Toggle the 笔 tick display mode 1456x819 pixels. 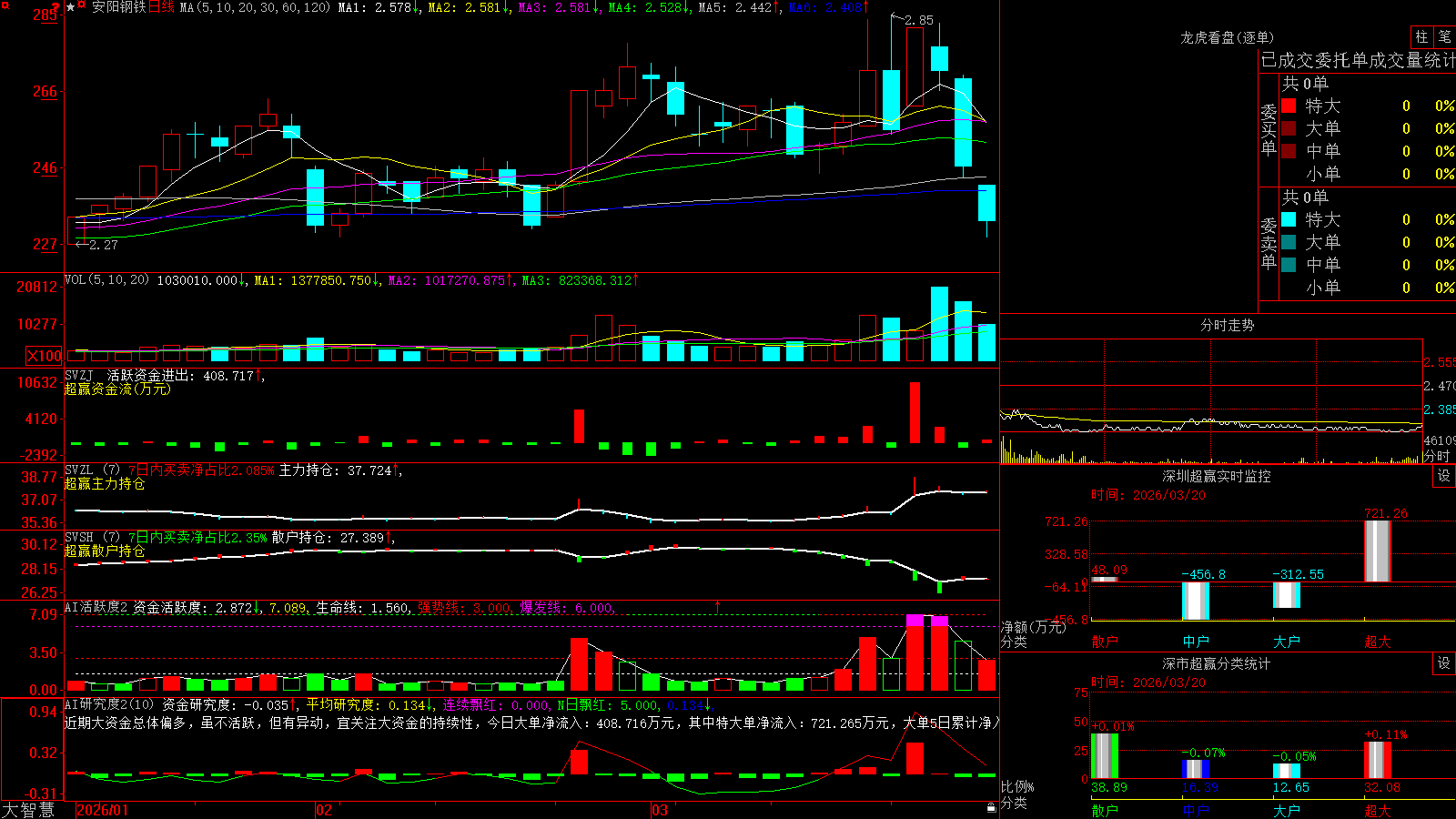tap(1445, 36)
